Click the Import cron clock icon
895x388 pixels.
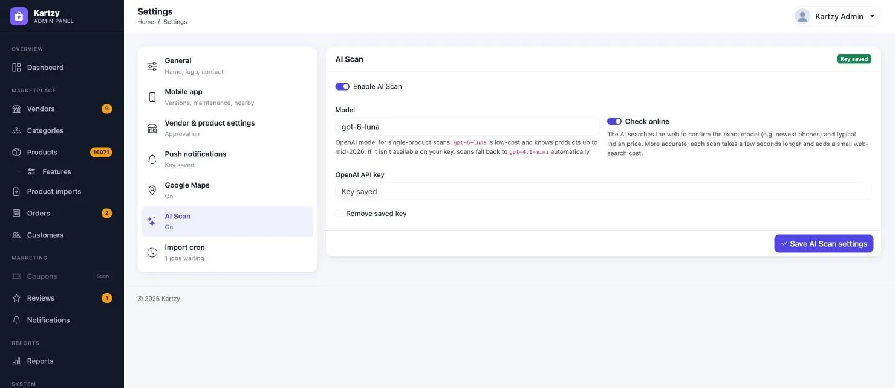tap(152, 253)
